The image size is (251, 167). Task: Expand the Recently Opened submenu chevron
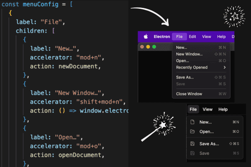[225, 67]
